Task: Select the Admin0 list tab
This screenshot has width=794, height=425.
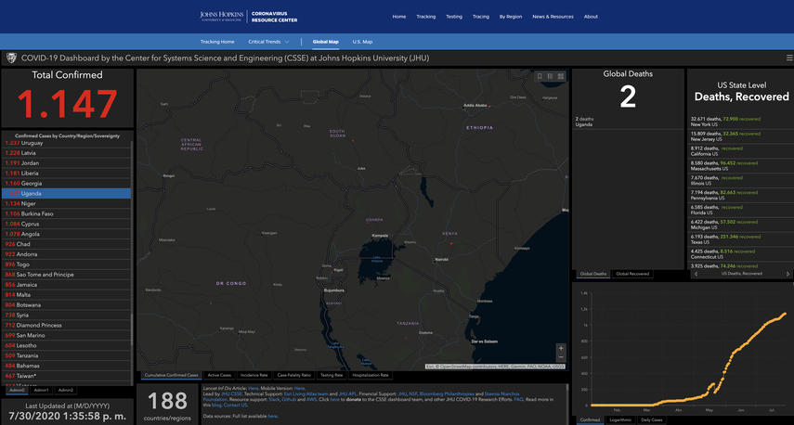Action: [x=17, y=390]
